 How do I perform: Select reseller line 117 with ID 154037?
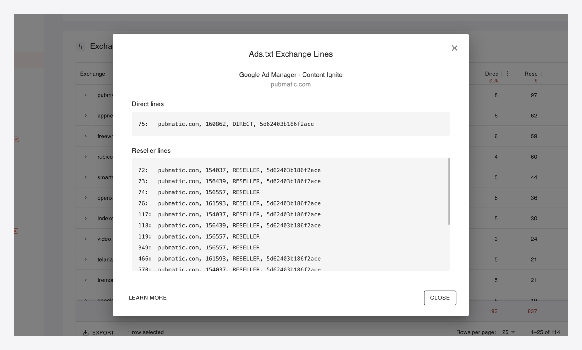[x=229, y=214]
